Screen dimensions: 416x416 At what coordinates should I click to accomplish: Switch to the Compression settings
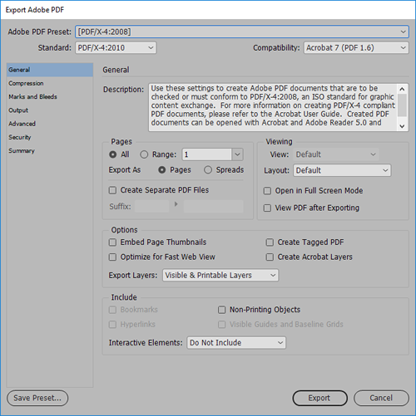(x=50, y=83)
